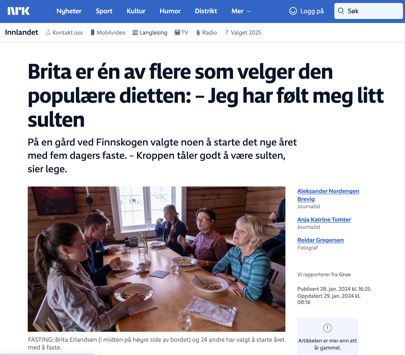Image resolution: width=405 pixels, height=355 pixels.
Task: Expand the Mer dropdown menu
Action: (x=241, y=11)
